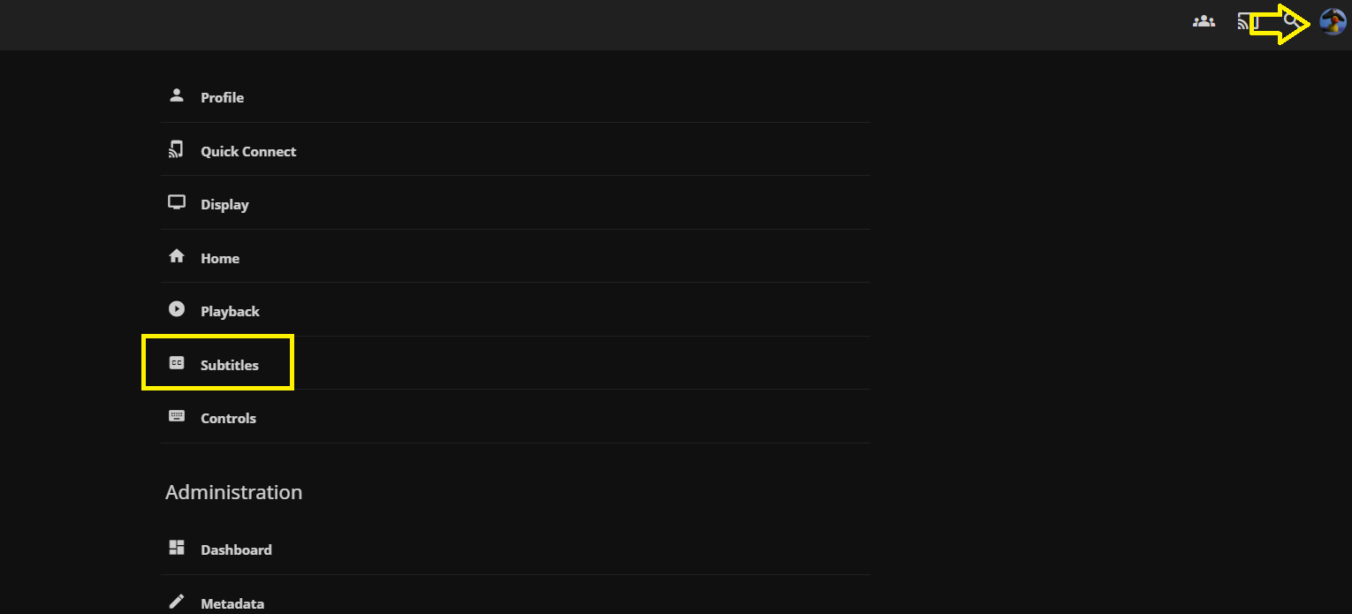Open the user avatar menu
This screenshot has height=614, width=1352.
[x=1333, y=21]
